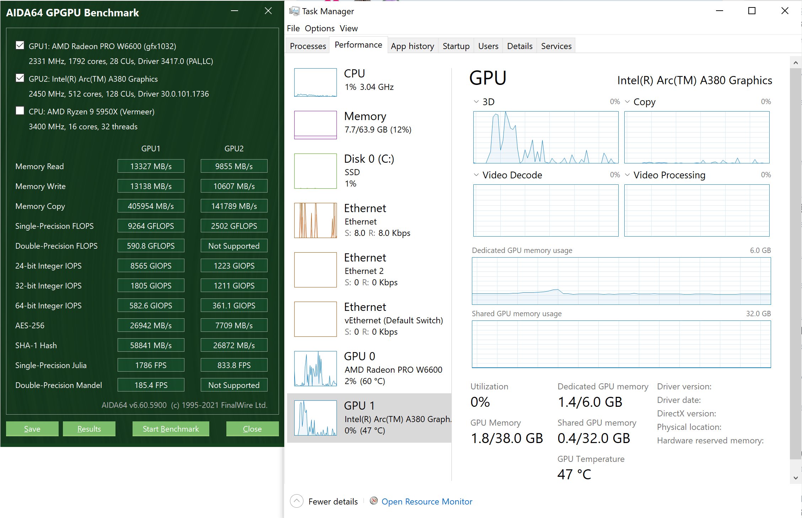This screenshot has height=518, width=802.
Task: Click the 3D engine usage graph
Action: point(546,137)
